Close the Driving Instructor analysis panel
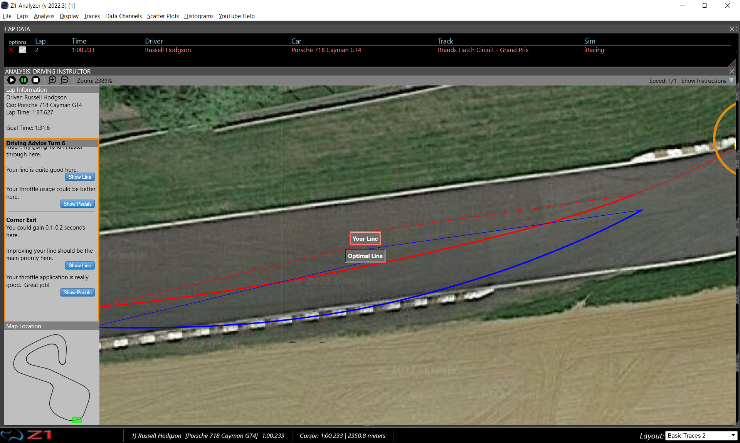This screenshot has height=443, width=740. point(732,71)
